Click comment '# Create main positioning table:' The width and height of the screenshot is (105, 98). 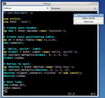pos(29,37)
